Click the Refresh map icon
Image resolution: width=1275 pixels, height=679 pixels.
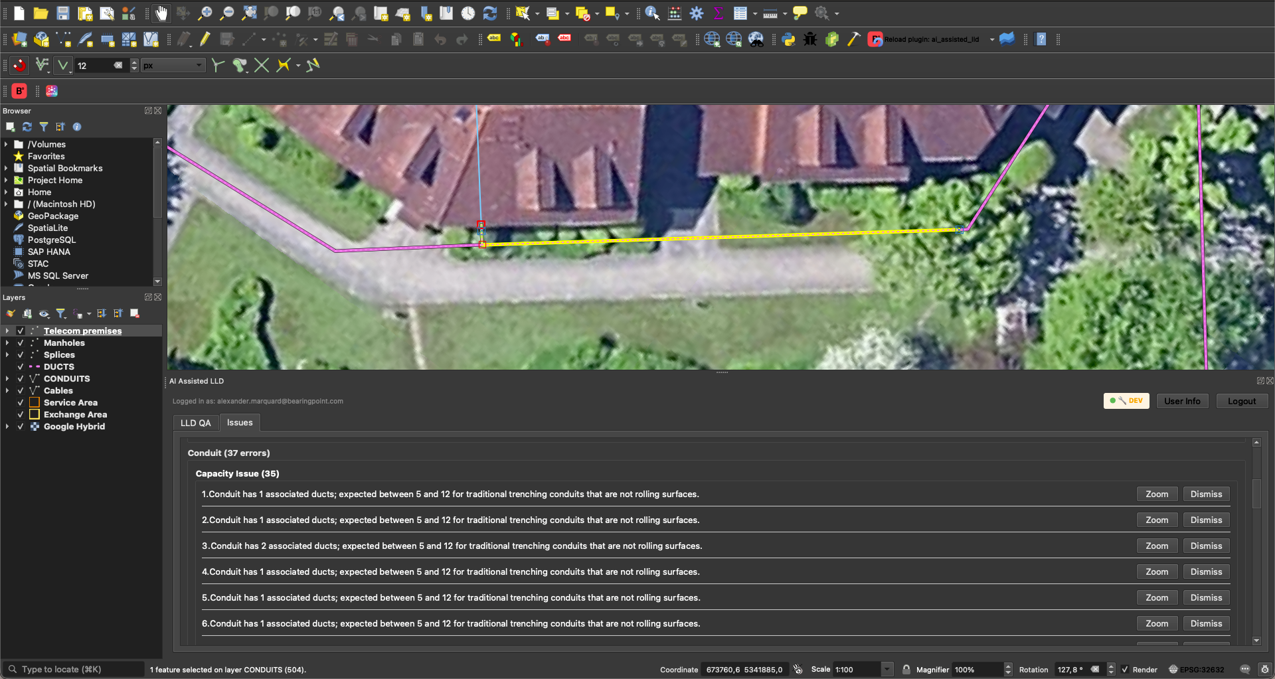pos(490,13)
